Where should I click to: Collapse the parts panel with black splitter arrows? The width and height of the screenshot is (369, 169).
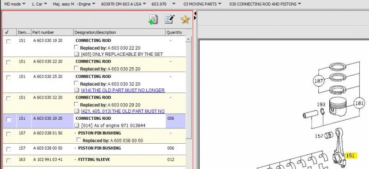(195, 16)
